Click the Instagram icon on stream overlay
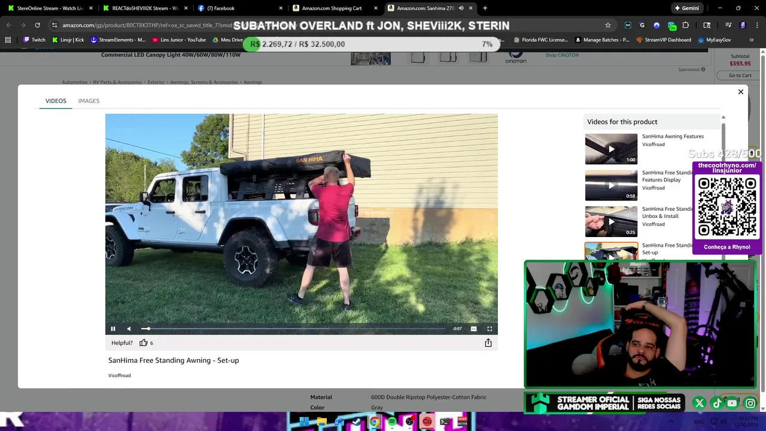 point(750,403)
